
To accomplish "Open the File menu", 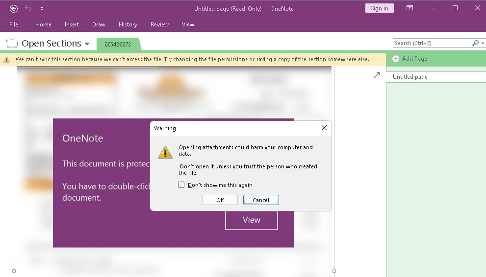I will [14, 24].
